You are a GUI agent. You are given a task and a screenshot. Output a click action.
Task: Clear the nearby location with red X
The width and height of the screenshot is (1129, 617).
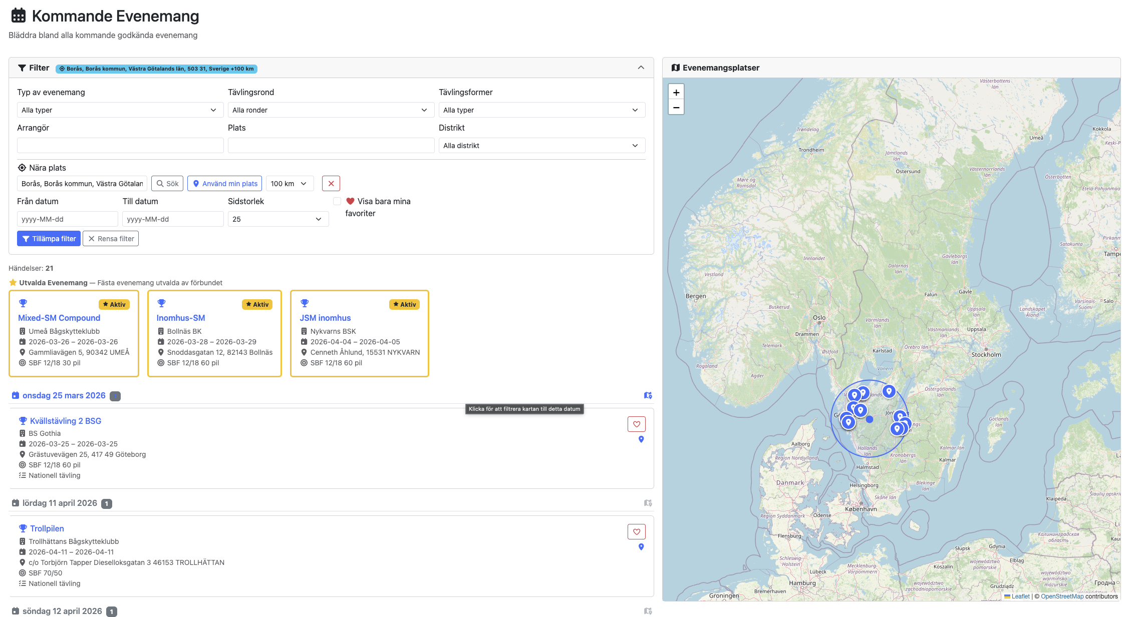331,184
